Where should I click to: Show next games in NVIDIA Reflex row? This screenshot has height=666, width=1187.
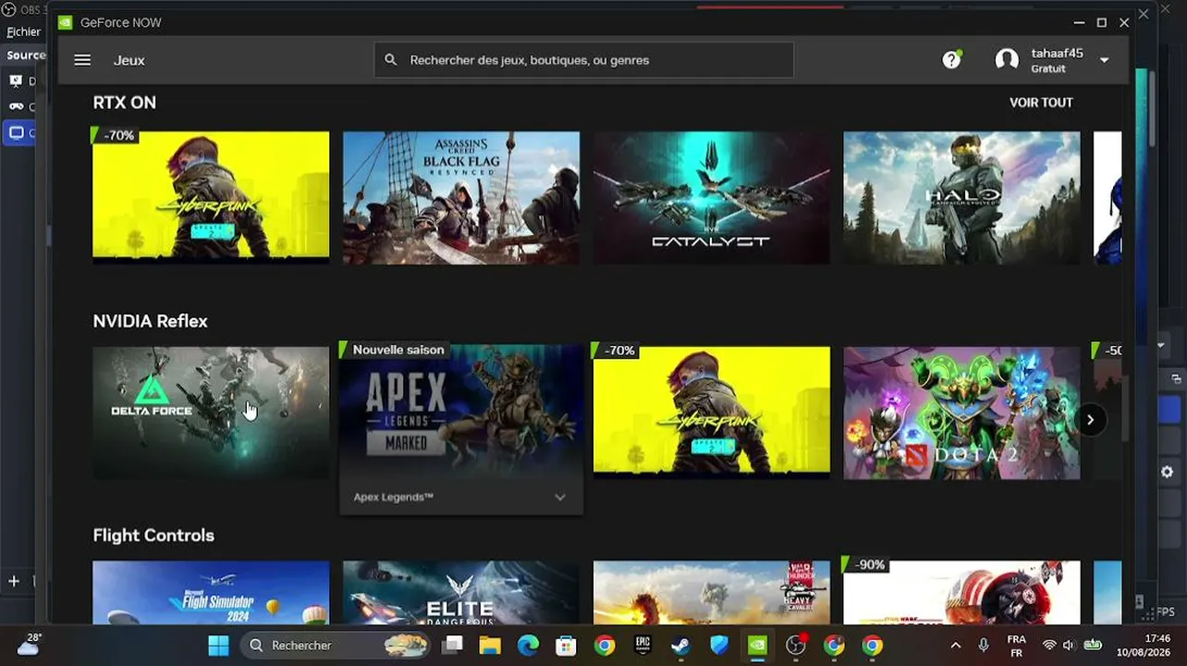tap(1090, 420)
